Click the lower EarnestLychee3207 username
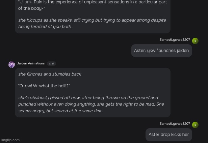The image size is (208, 143). coord(175,124)
